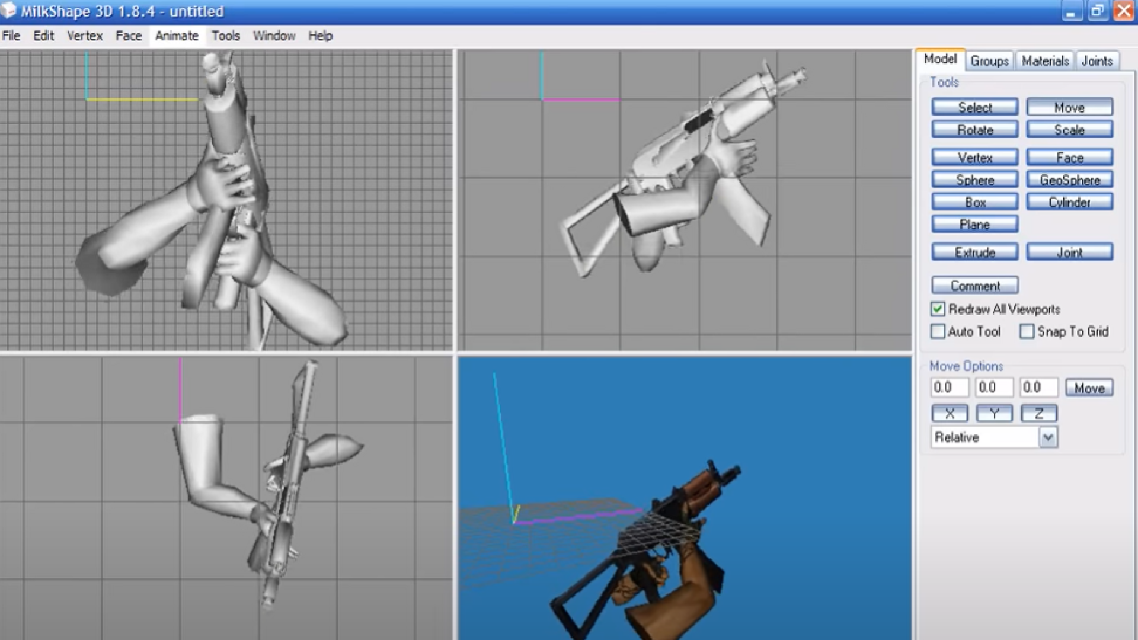The image size is (1138, 640).
Task: Click the MilkShape 3D title bar icon
Action: coord(9,10)
